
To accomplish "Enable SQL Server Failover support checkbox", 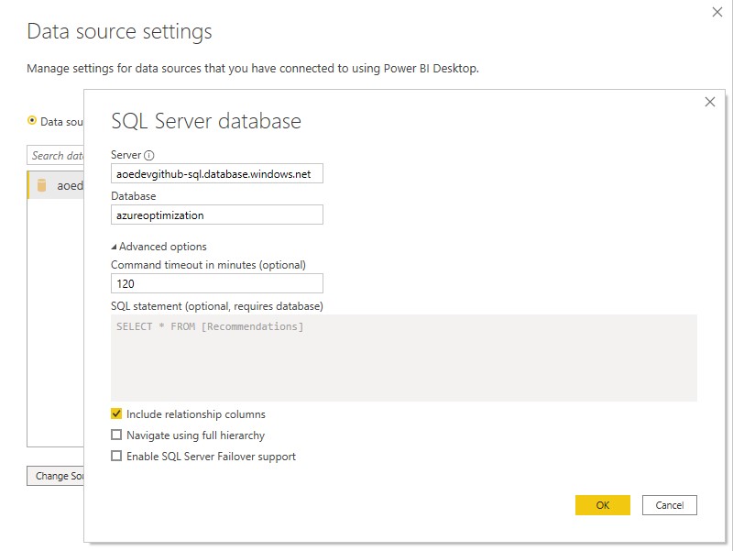I will (x=116, y=456).
